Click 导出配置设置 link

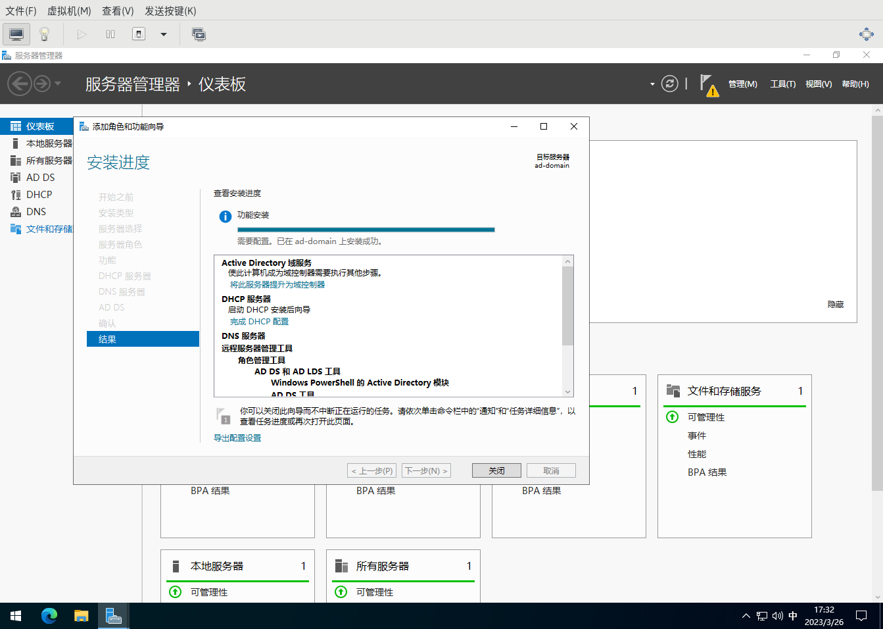coord(237,438)
